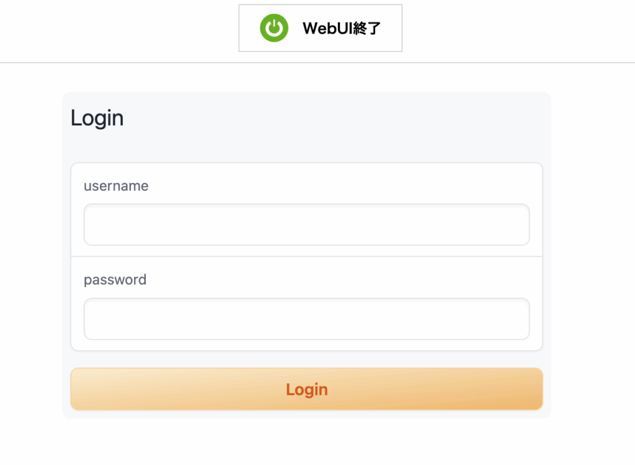Click the horizontal separator below WebUI終了
Viewport: 635px width, 465px height.
317,63
